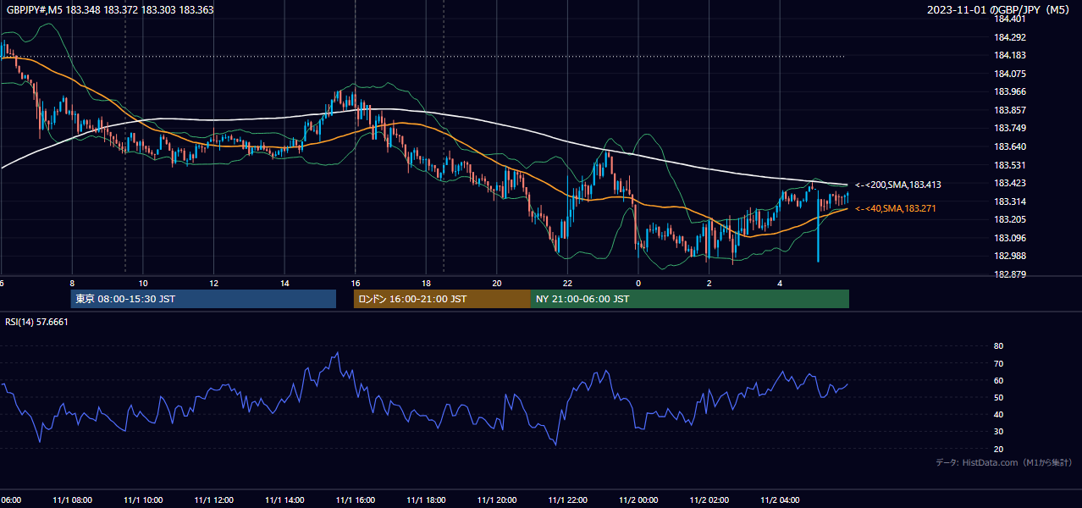Image resolution: width=1082 pixels, height=508 pixels.
Task: Click the hour label 12 under price chart
Action: 214,284
